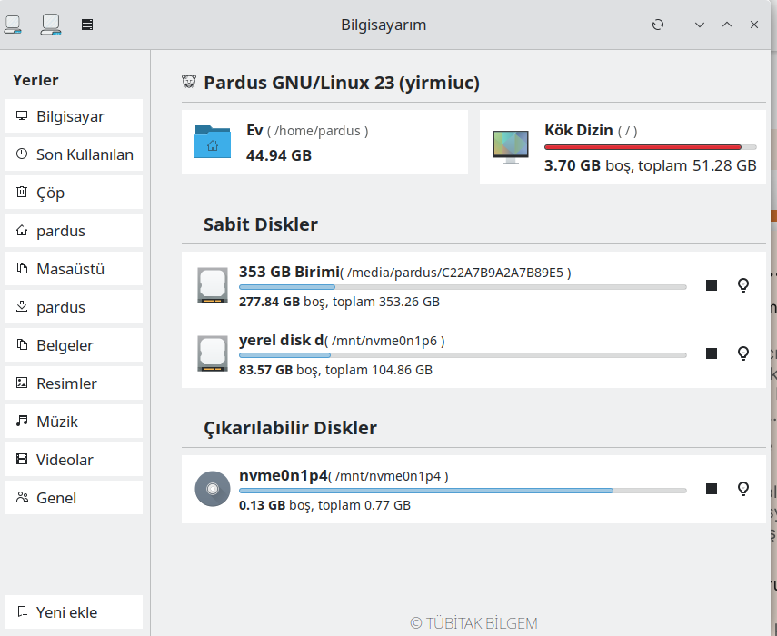777x636 pixels.
Task: Click the refresh icon in the title bar
Action: pos(658,25)
